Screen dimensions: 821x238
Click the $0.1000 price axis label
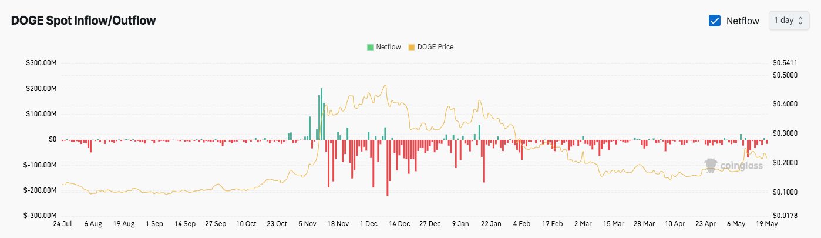[785, 192]
